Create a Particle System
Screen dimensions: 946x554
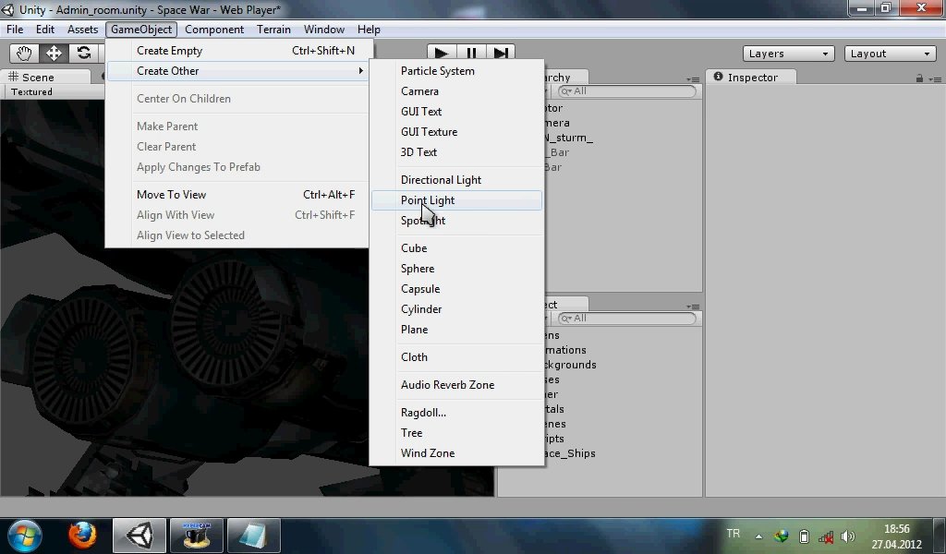(456, 71)
